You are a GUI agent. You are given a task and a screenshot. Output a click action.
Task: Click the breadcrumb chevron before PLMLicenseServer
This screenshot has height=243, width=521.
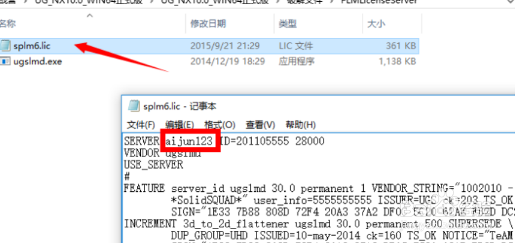[x=332, y=2]
